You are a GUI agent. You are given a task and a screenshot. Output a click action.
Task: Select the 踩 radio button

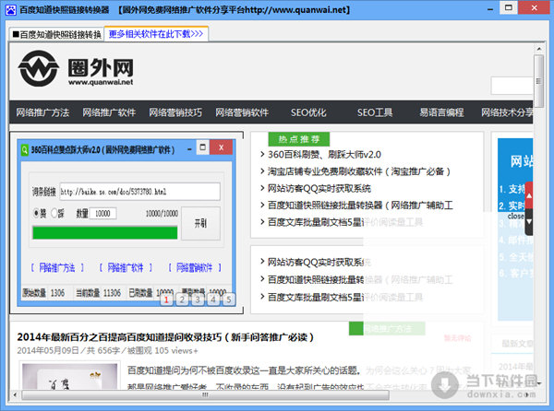[x=53, y=213]
